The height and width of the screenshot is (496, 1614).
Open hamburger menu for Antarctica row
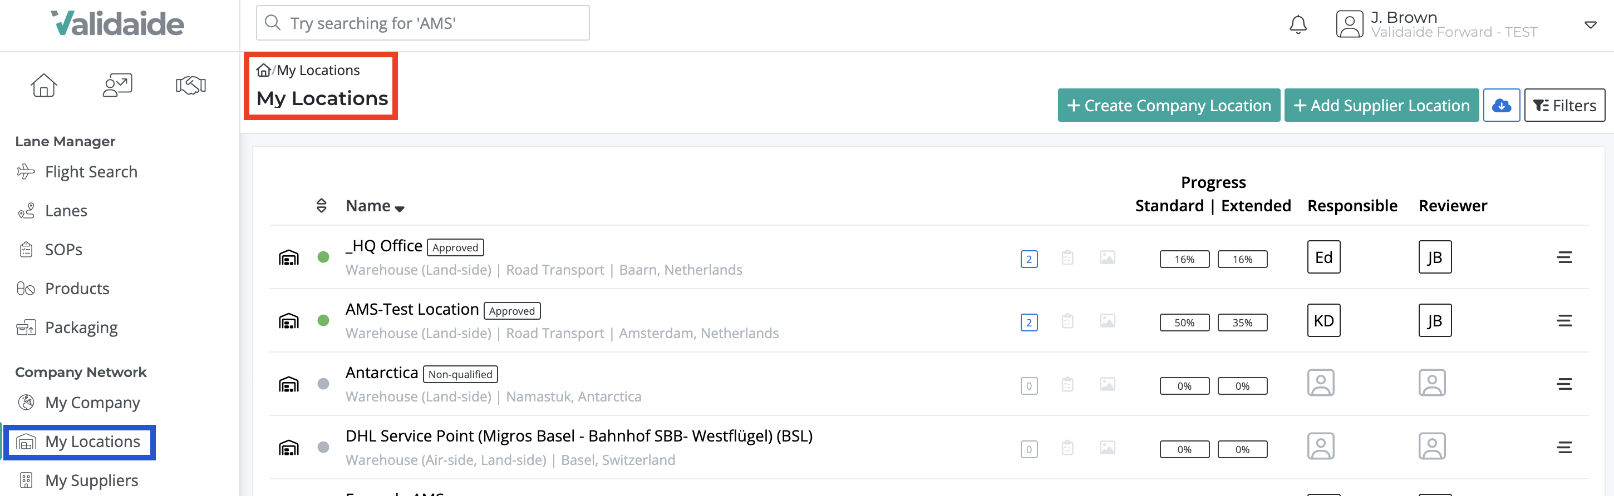coord(1564,384)
